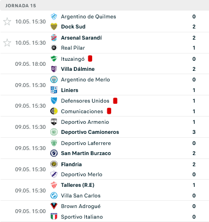Open the Deportivo Laferrere match row time
The height and width of the screenshot is (222, 209).
(x=30, y=148)
